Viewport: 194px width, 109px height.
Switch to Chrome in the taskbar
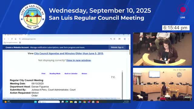(x=84, y=102)
